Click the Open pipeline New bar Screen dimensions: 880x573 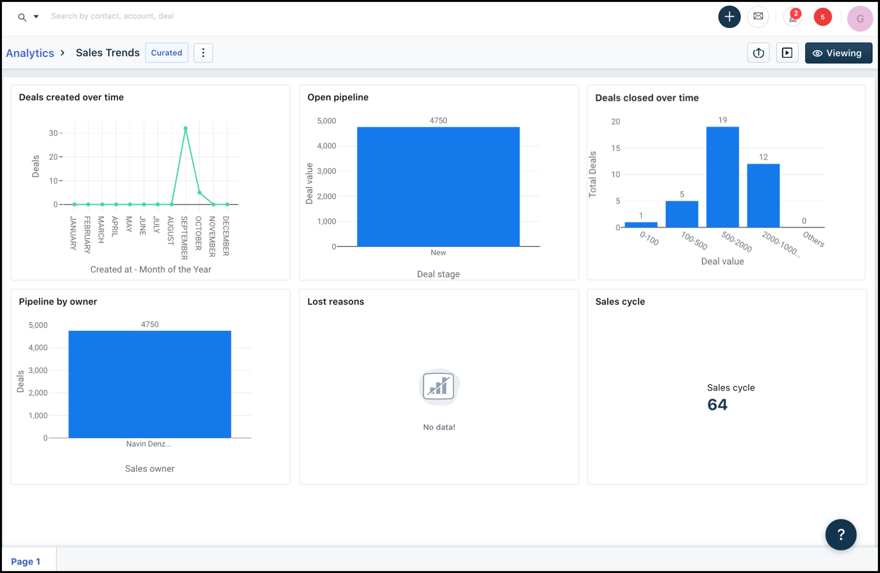click(438, 186)
